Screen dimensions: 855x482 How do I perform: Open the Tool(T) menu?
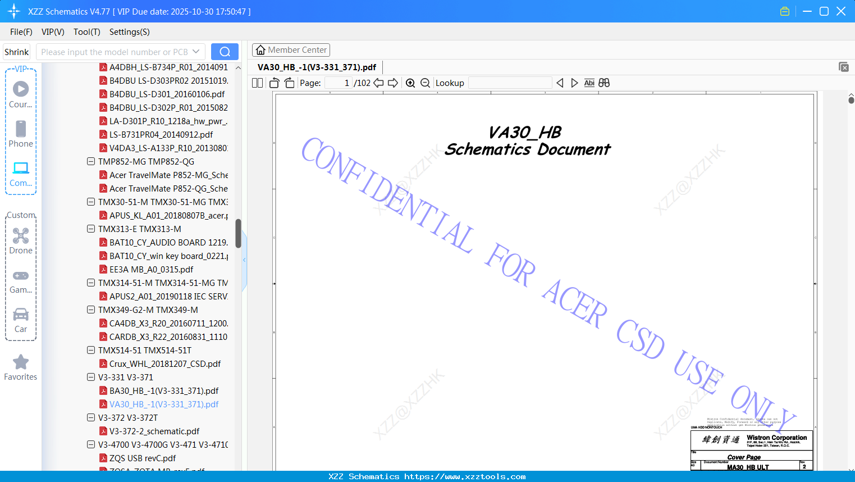[86, 32]
